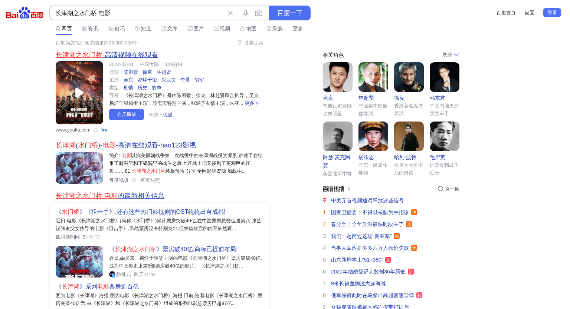Open 搜索工具 filter options
The height and width of the screenshot is (309, 570).
click(x=250, y=43)
